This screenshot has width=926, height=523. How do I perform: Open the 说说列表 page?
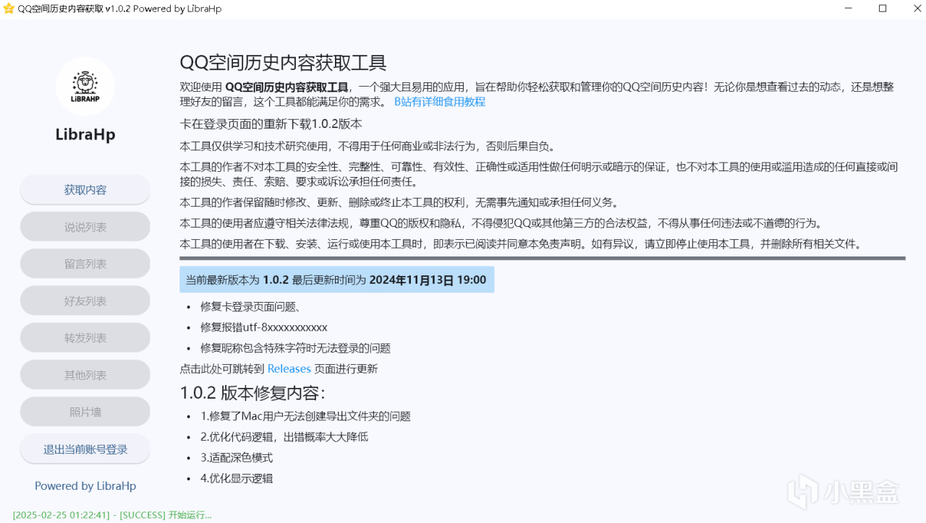tap(85, 227)
